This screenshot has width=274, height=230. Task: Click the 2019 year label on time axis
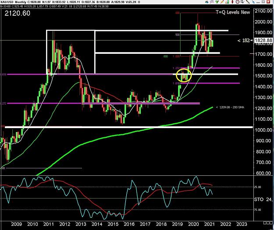(177, 224)
